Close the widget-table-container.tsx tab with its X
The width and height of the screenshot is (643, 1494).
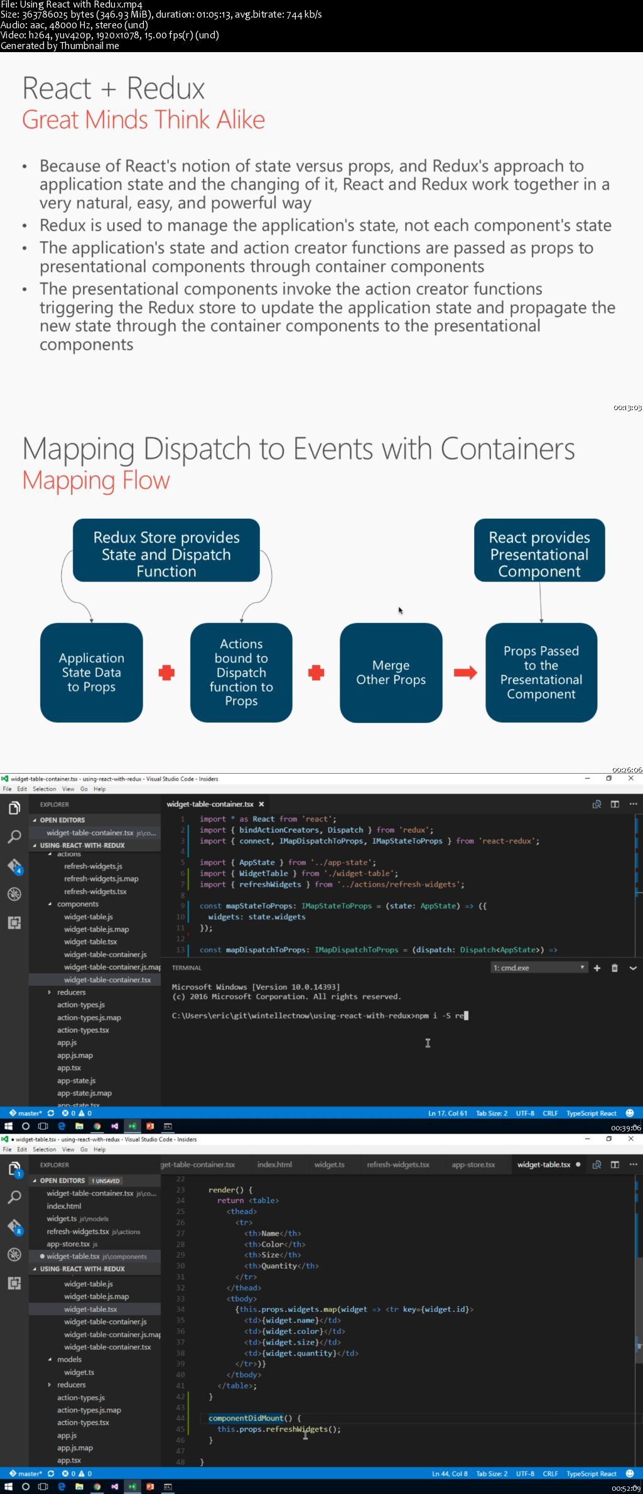click(x=261, y=804)
